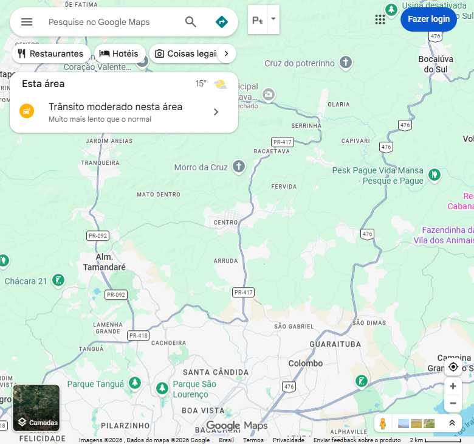Select the Coisas legais chip
The width and height of the screenshot is (474, 444).
[x=187, y=54]
